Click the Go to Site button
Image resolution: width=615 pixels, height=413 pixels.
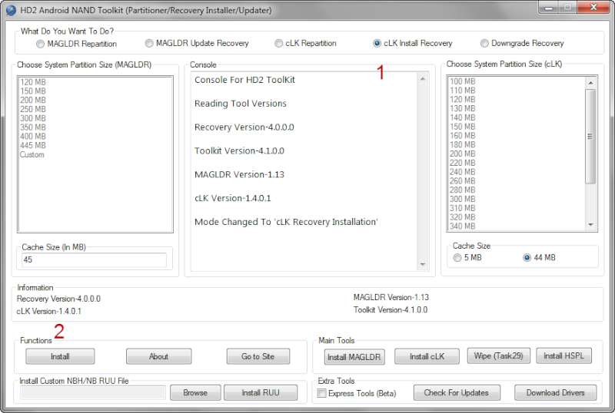click(258, 356)
